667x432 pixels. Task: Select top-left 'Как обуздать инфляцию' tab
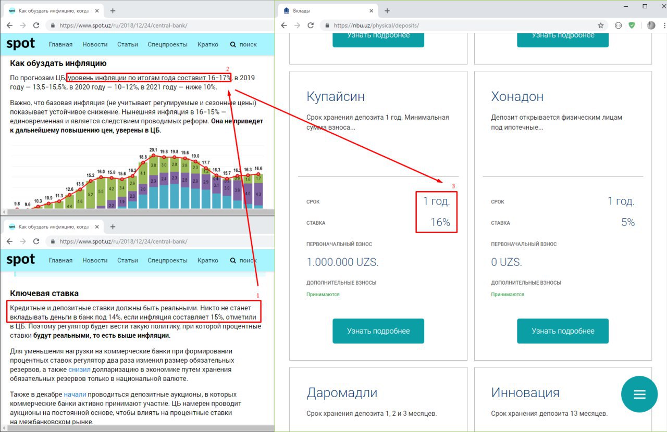point(54,10)
